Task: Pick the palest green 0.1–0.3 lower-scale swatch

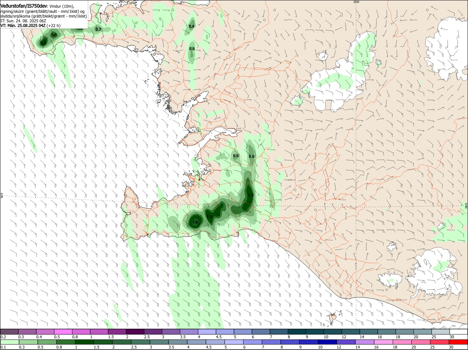Action: (x=10, y=342)
